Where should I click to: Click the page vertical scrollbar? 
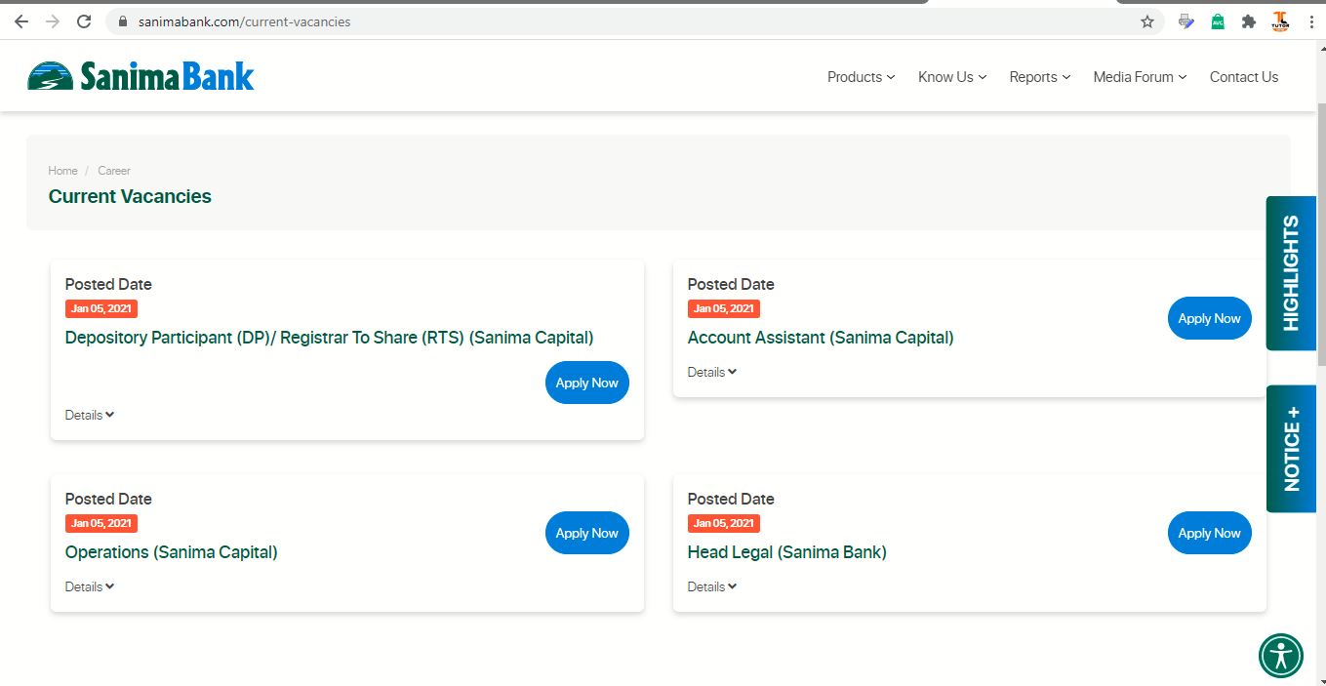pyautogui.click(x=1322, y=234)
